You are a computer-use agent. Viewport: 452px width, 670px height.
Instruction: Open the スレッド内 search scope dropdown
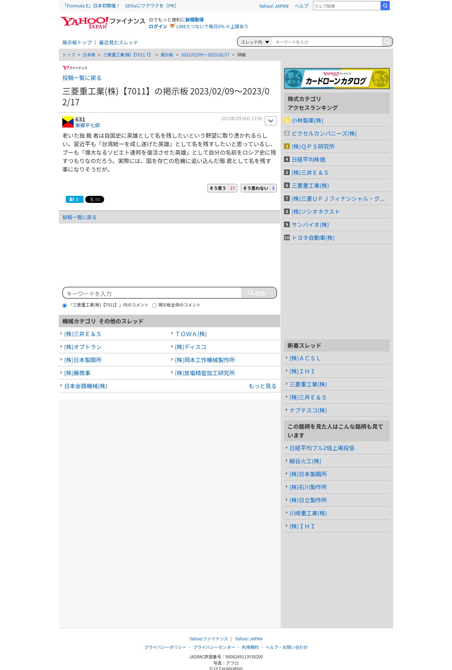tap(255, 42)
